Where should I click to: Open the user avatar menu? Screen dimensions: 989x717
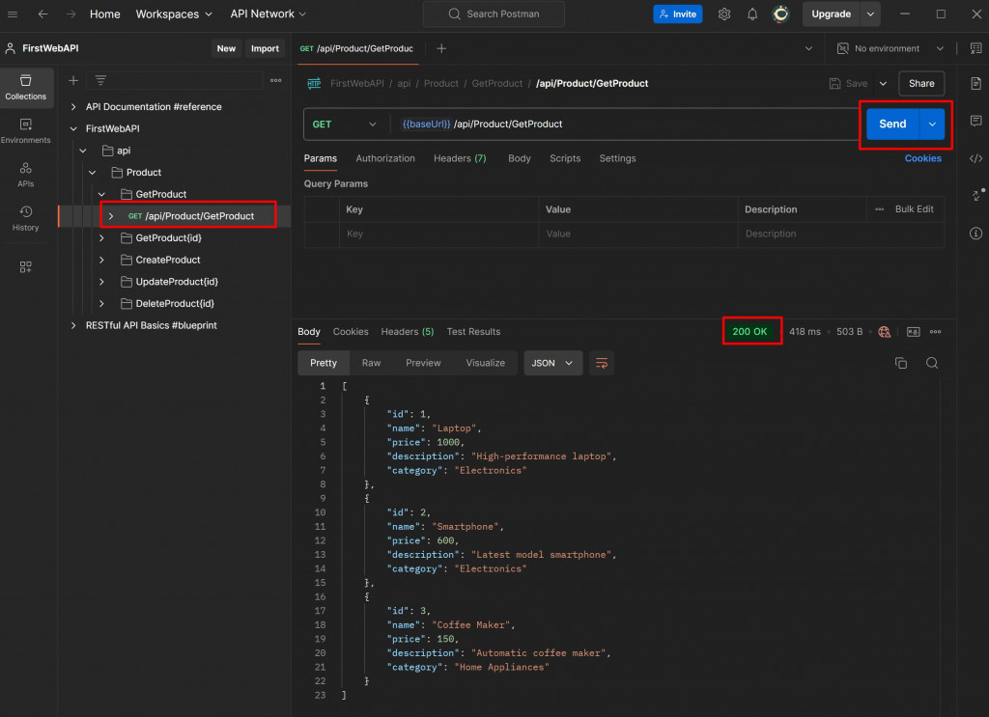click(x=780, y=14)
